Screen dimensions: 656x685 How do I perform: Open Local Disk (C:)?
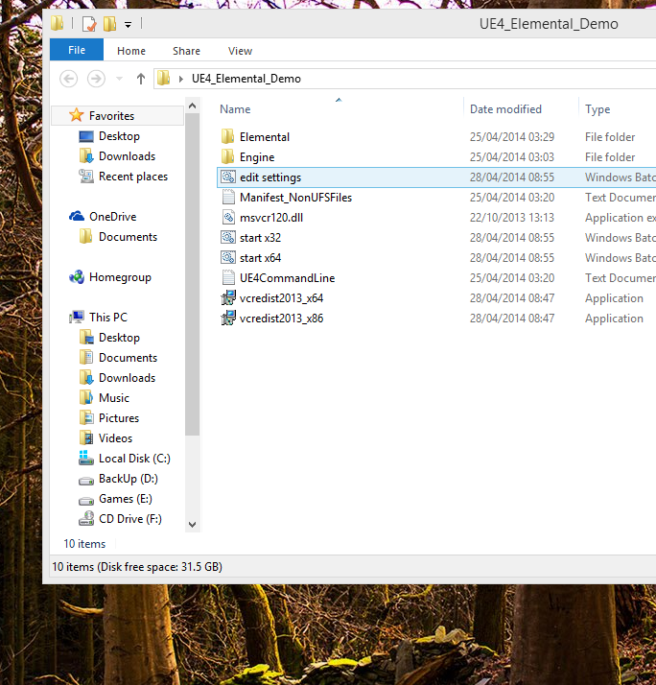point(134,458)
